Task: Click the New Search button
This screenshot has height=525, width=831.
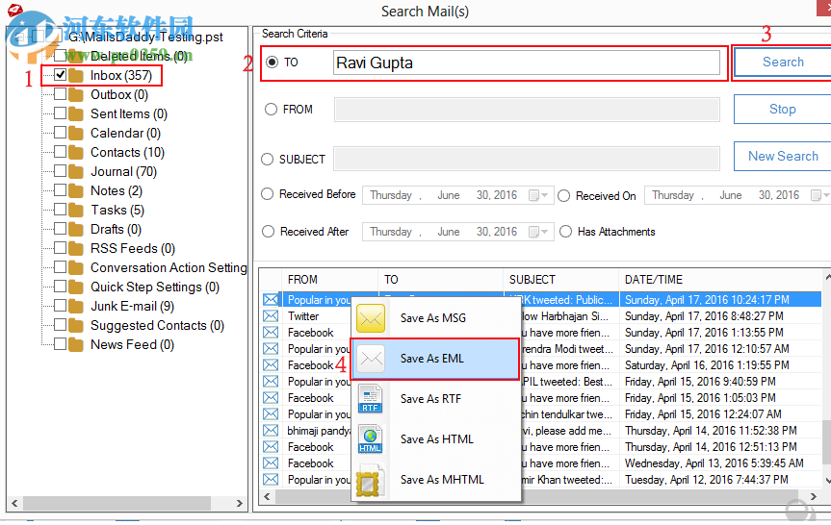Action: point(783,157)
